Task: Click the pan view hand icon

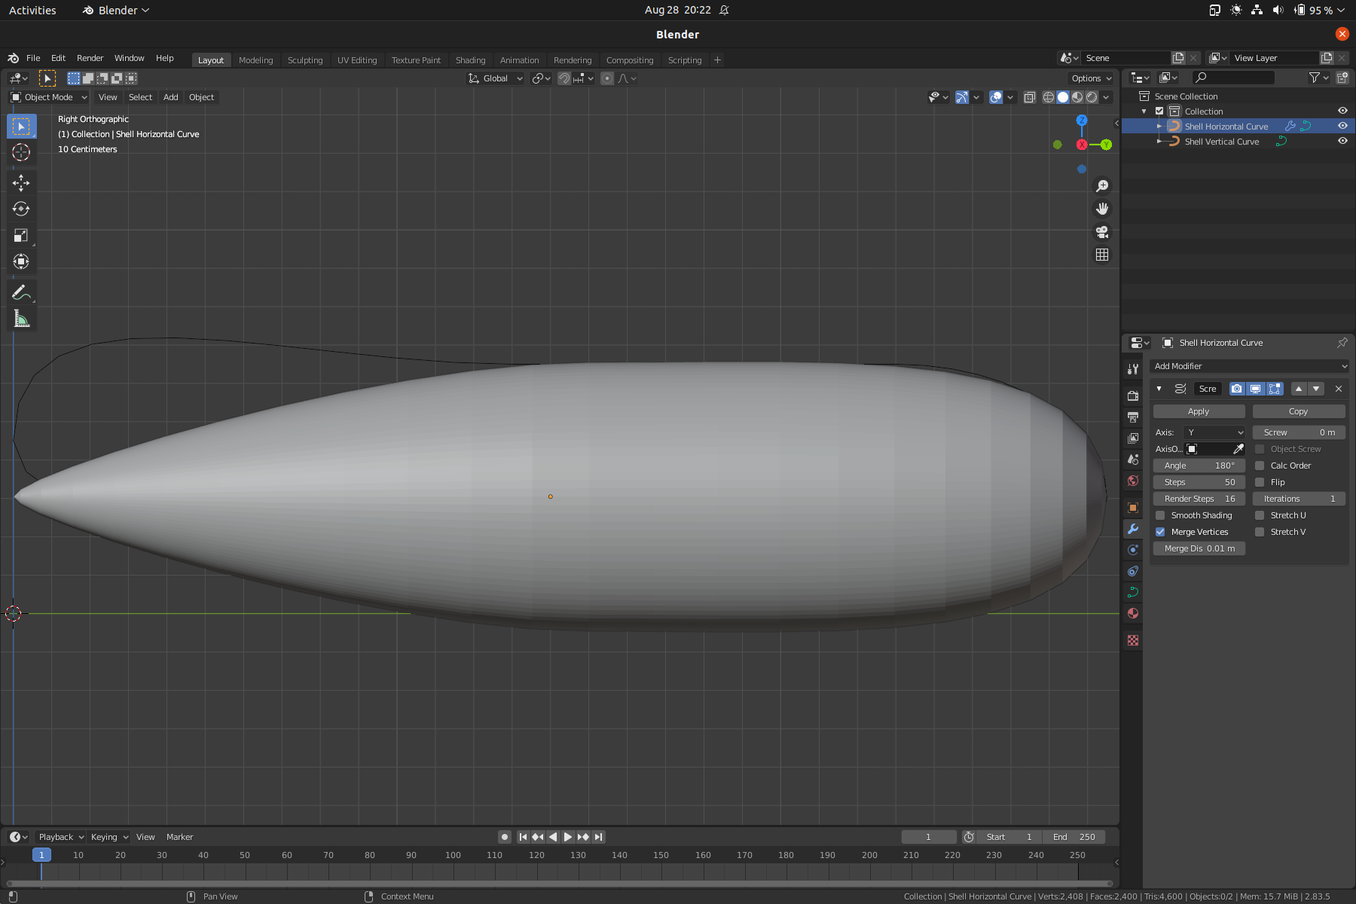Action: [x=1102, y=209]
